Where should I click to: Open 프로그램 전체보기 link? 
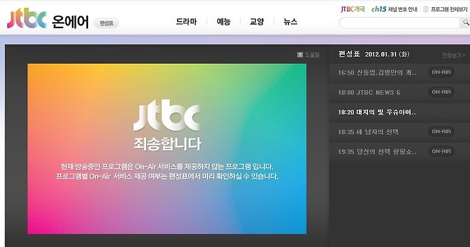448,9
